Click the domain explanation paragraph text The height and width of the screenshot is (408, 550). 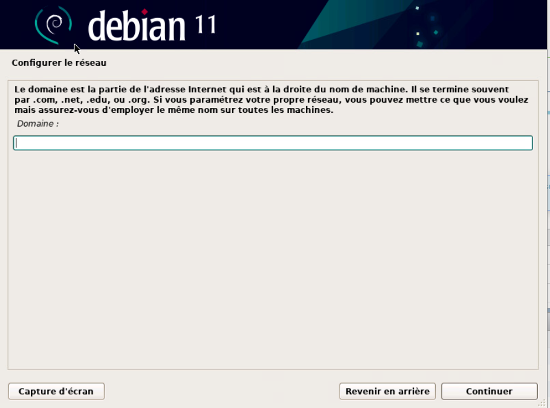click(x=271, y=100)
